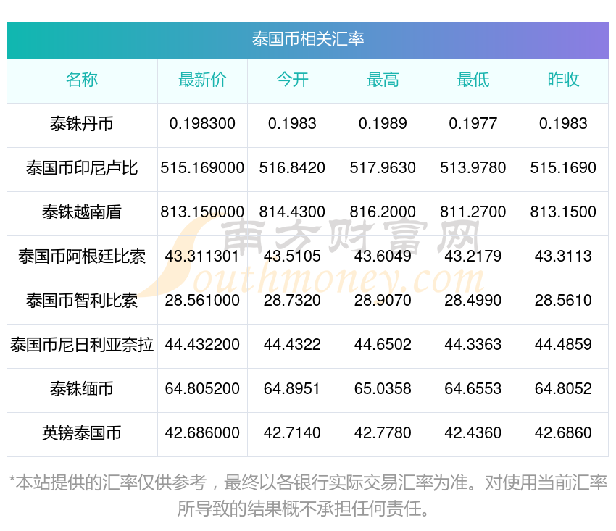
Task: Click the 最低 column header
Action: tap(473, 80)
